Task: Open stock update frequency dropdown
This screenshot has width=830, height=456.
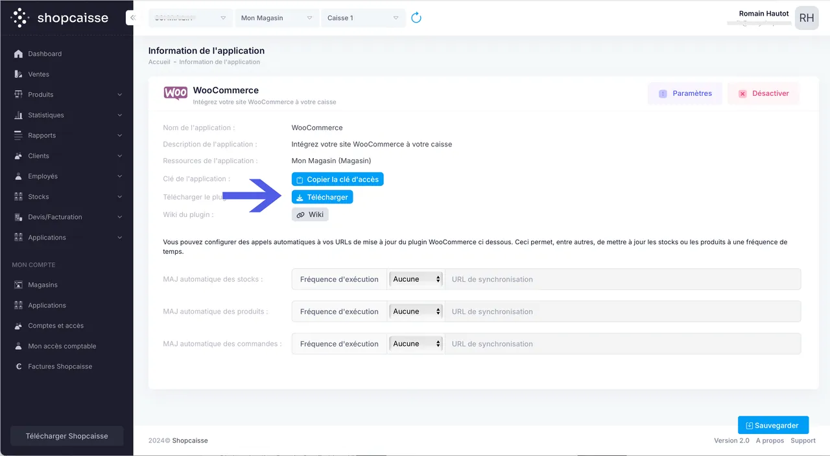Action: 416,279
